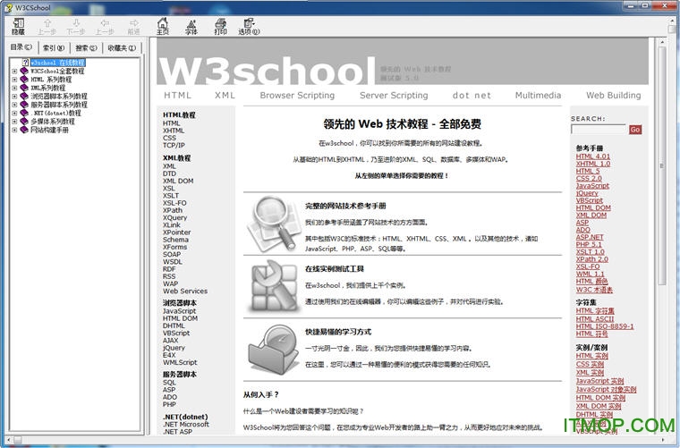The width and height of the screenshot is (680, 448).
Task: Expand the W3CSchool全套教程 tree node
Action: (x=14, y=71)
